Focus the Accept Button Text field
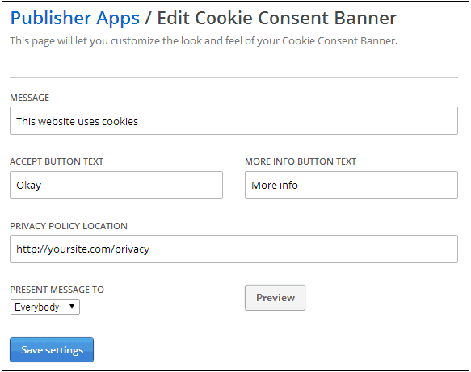Screen dimensions: 471x372 tap(116, 185)
